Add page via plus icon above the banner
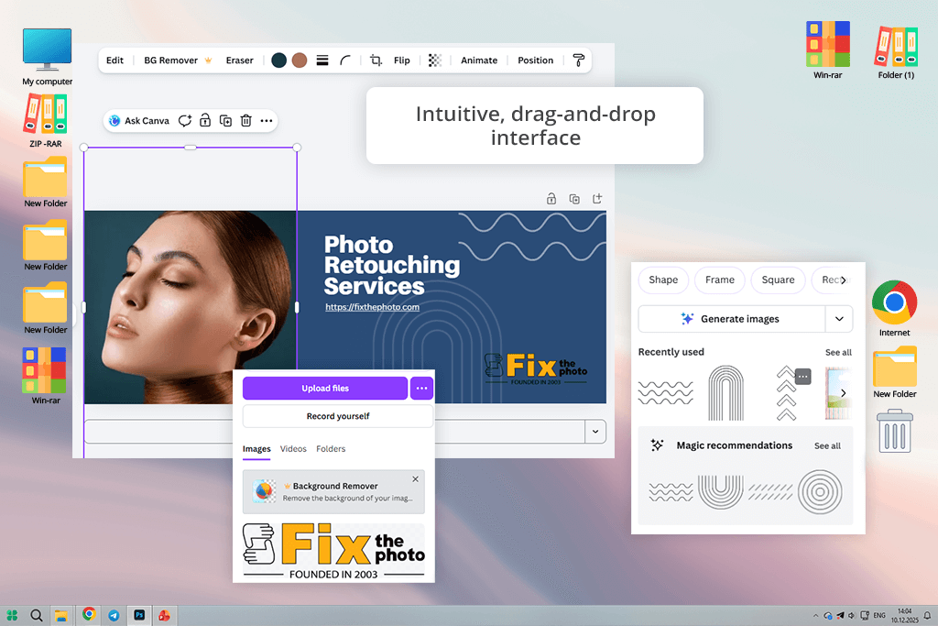 tap(597, 199)
